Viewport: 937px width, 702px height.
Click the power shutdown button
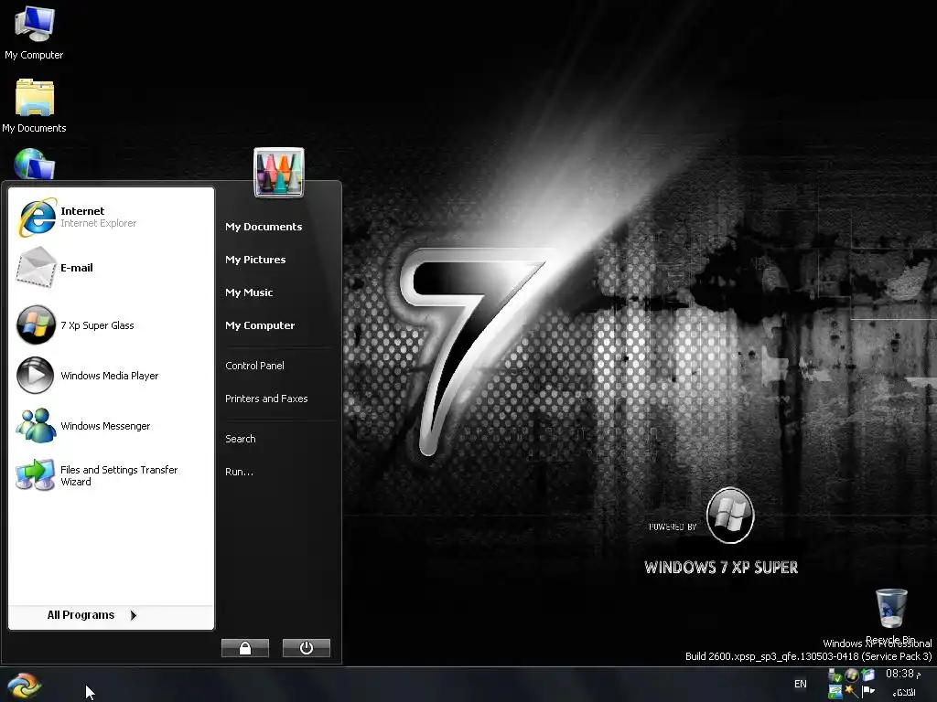tap(306, 648)
